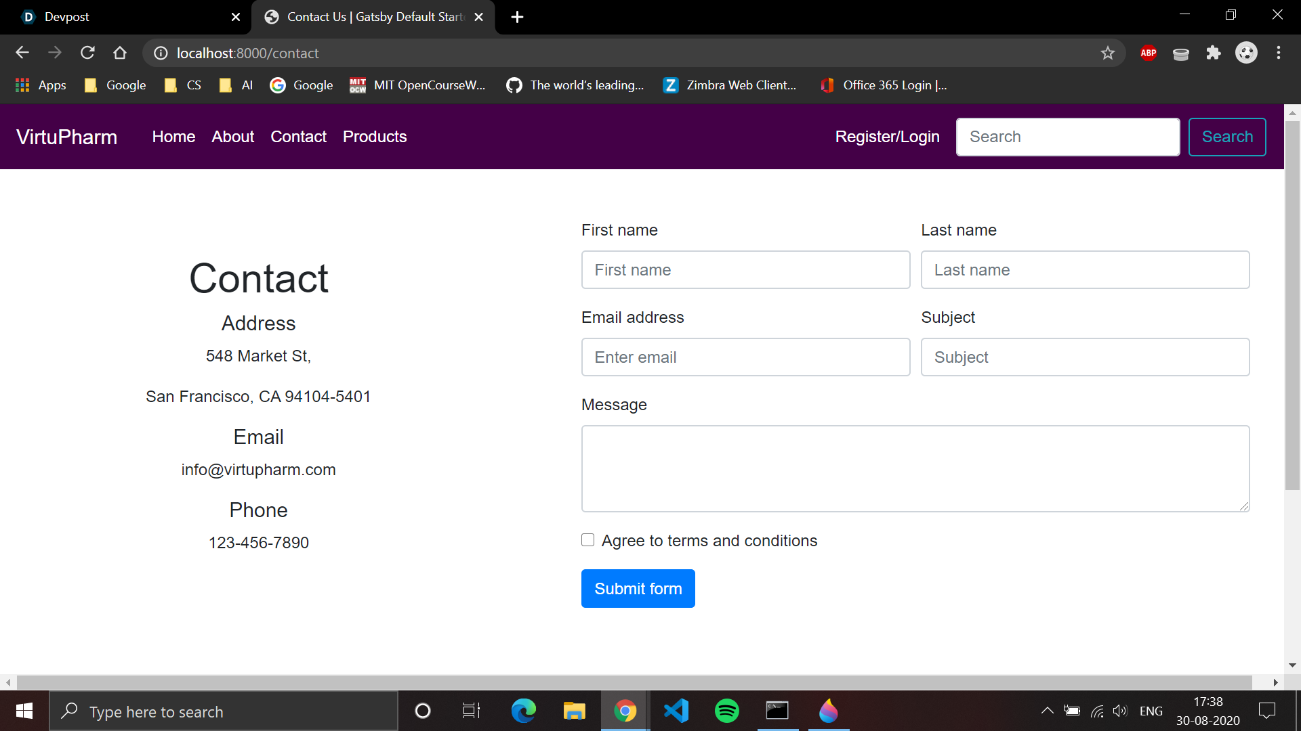The image size is (1301, 731).
Task: Open the AdBlock Plus extension icon
Action: pyautogui.click(x=1148, y=53)
